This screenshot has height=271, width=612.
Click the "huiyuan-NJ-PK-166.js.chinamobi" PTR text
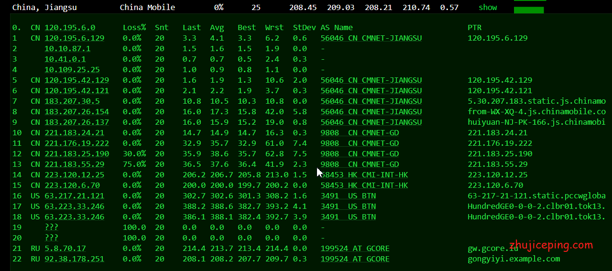point(537,122)
